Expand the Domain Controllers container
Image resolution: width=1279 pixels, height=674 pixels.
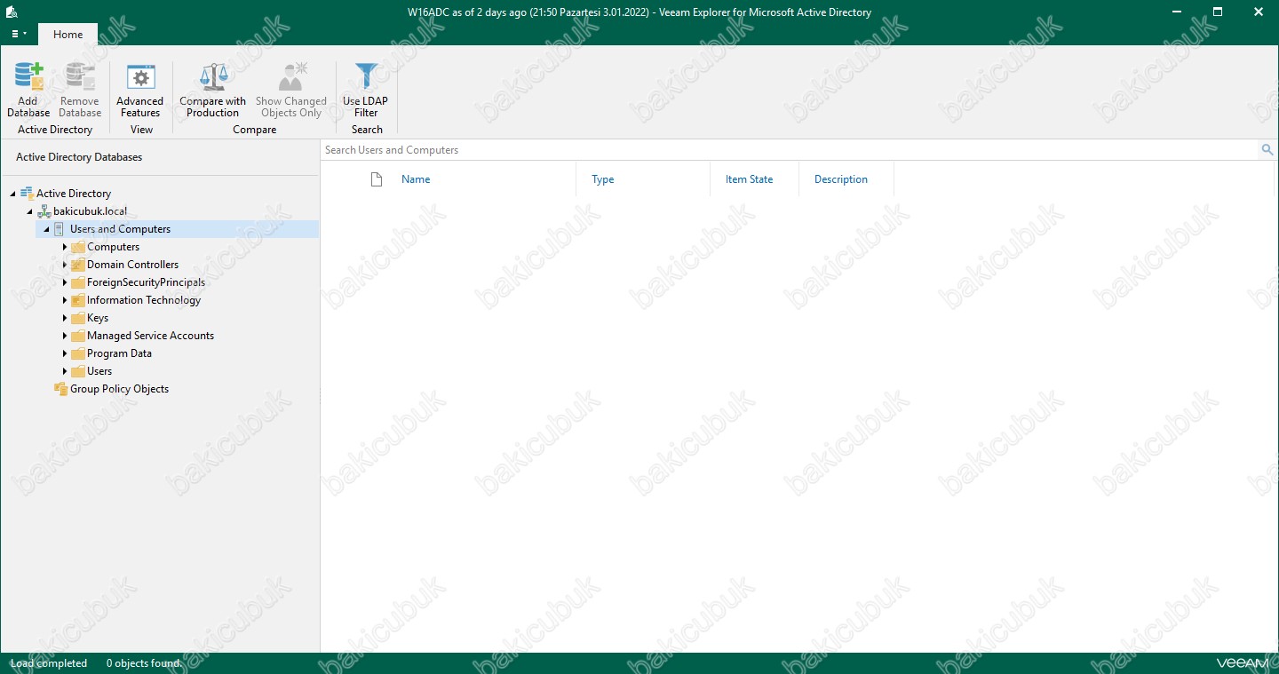[65, 265]
